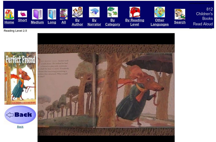Open the Short books pink book icon

pyautogui.click(x=22, y=14)
